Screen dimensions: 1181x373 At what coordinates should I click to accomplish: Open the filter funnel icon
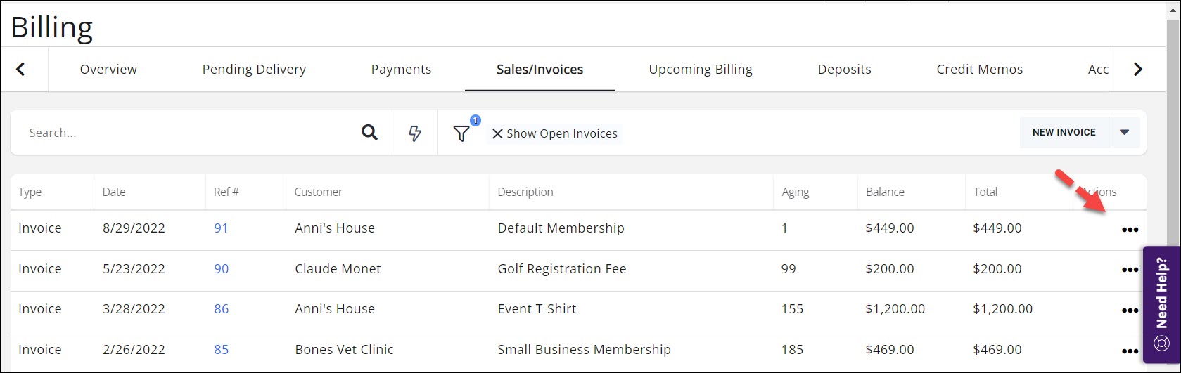pos(461,133)
